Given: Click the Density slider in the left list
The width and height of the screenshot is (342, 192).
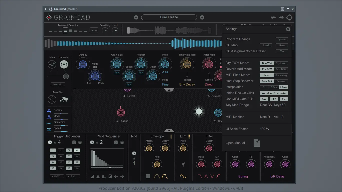Looking at the screenshot, I should pos(61,113).
